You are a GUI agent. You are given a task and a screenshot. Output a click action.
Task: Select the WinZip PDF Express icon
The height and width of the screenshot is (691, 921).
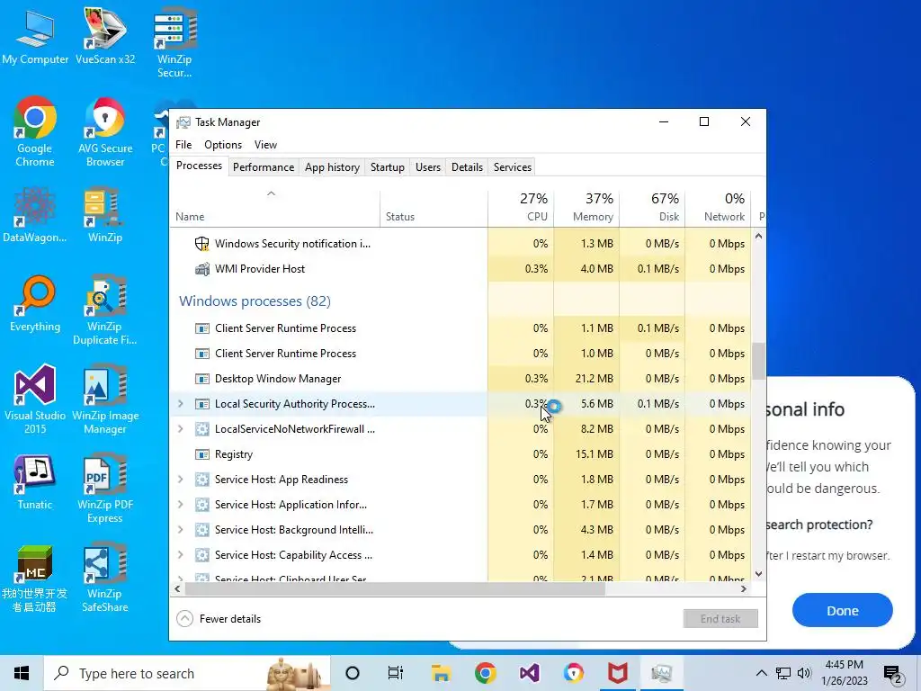[x=105, y=489]
